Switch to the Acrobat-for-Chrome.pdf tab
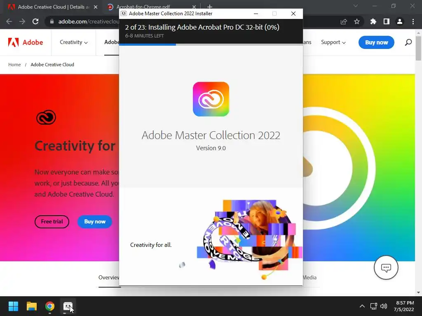This screenshot has height=316, width=422. pos(143,7)
